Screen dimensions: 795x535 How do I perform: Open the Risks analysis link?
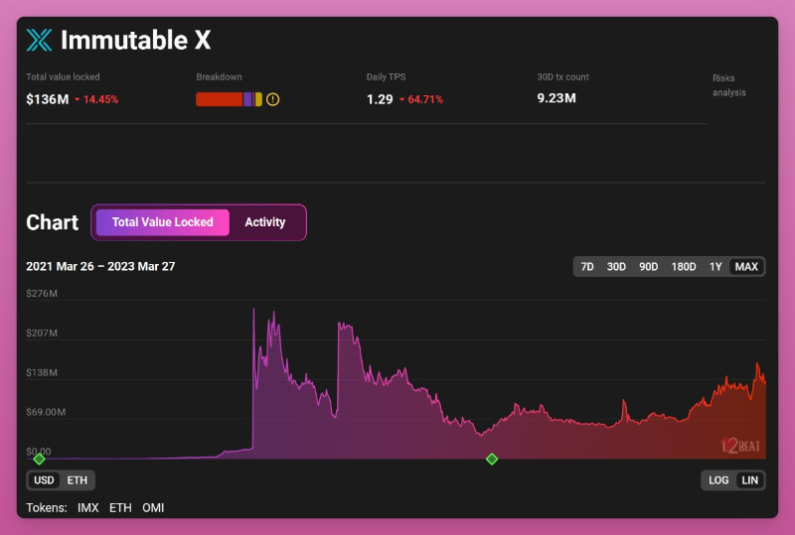(x=729, y=85)
